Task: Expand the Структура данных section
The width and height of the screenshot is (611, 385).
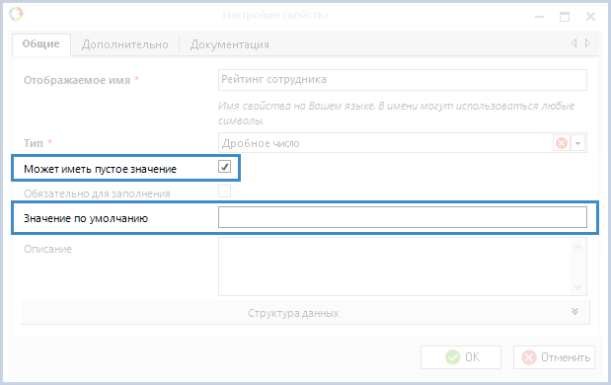Action: coord(306,313)
